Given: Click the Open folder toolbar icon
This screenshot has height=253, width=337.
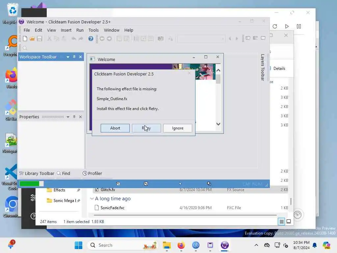Looking at the screenshot, I should tap(32, 39).
